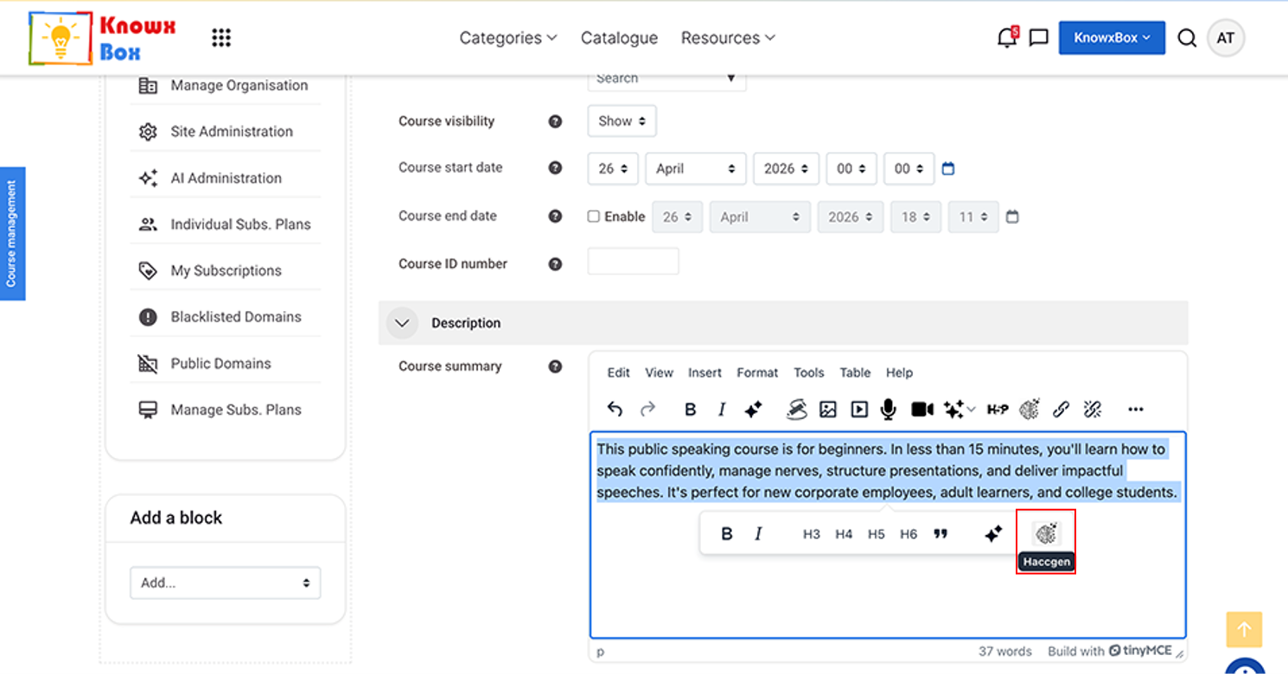Click the undo arrow in the editor toolbar
Image resolution: width=1288 pixels, height=674 pixels.
pyautogui.click(x=615, y=410)
